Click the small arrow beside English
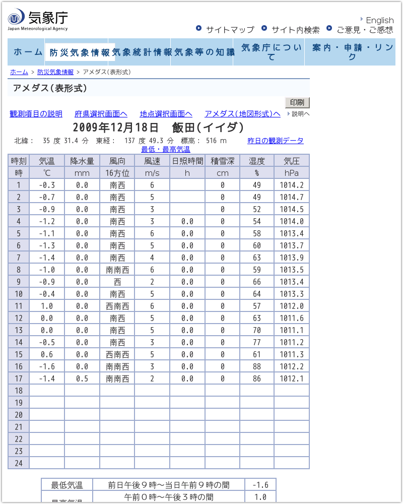 (362, 19)
